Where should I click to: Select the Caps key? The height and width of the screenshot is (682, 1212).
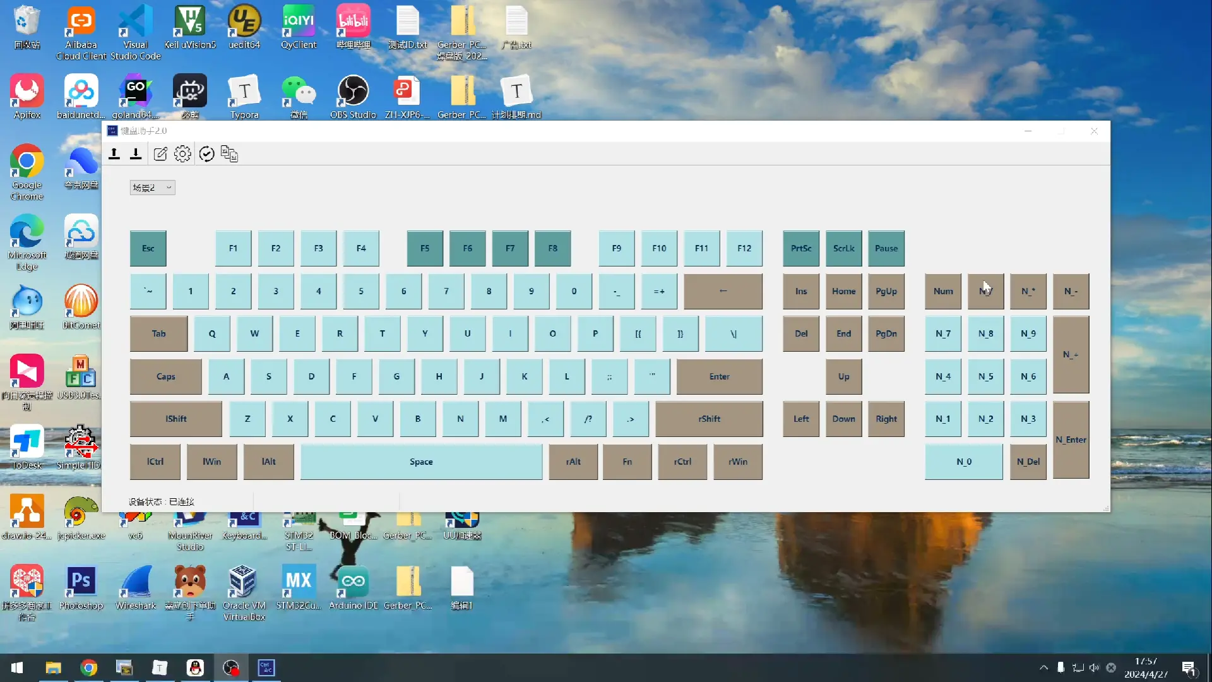tap(166, 376)
